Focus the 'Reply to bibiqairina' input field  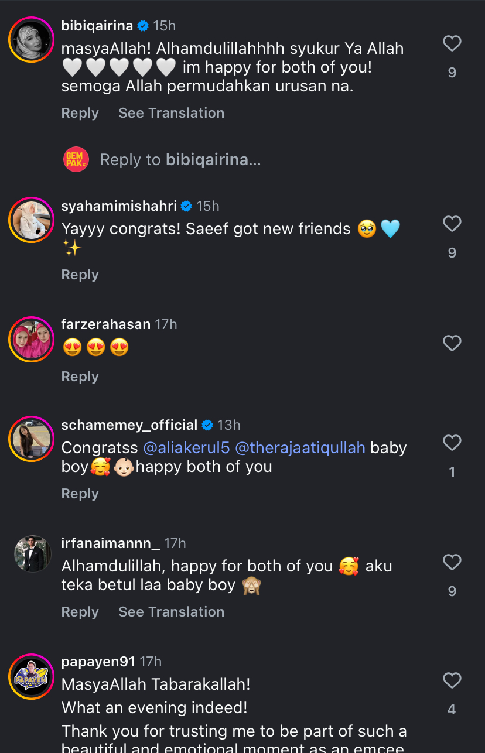[180, 160]
